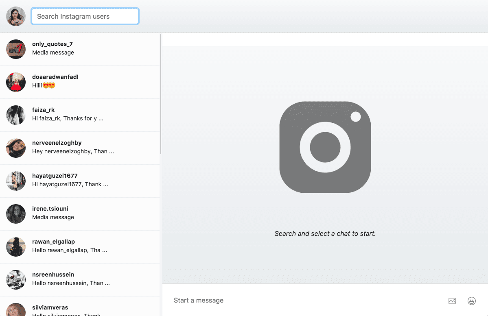
Task: Open chat with doaaradwanfadl
Action: click(80, 82)
